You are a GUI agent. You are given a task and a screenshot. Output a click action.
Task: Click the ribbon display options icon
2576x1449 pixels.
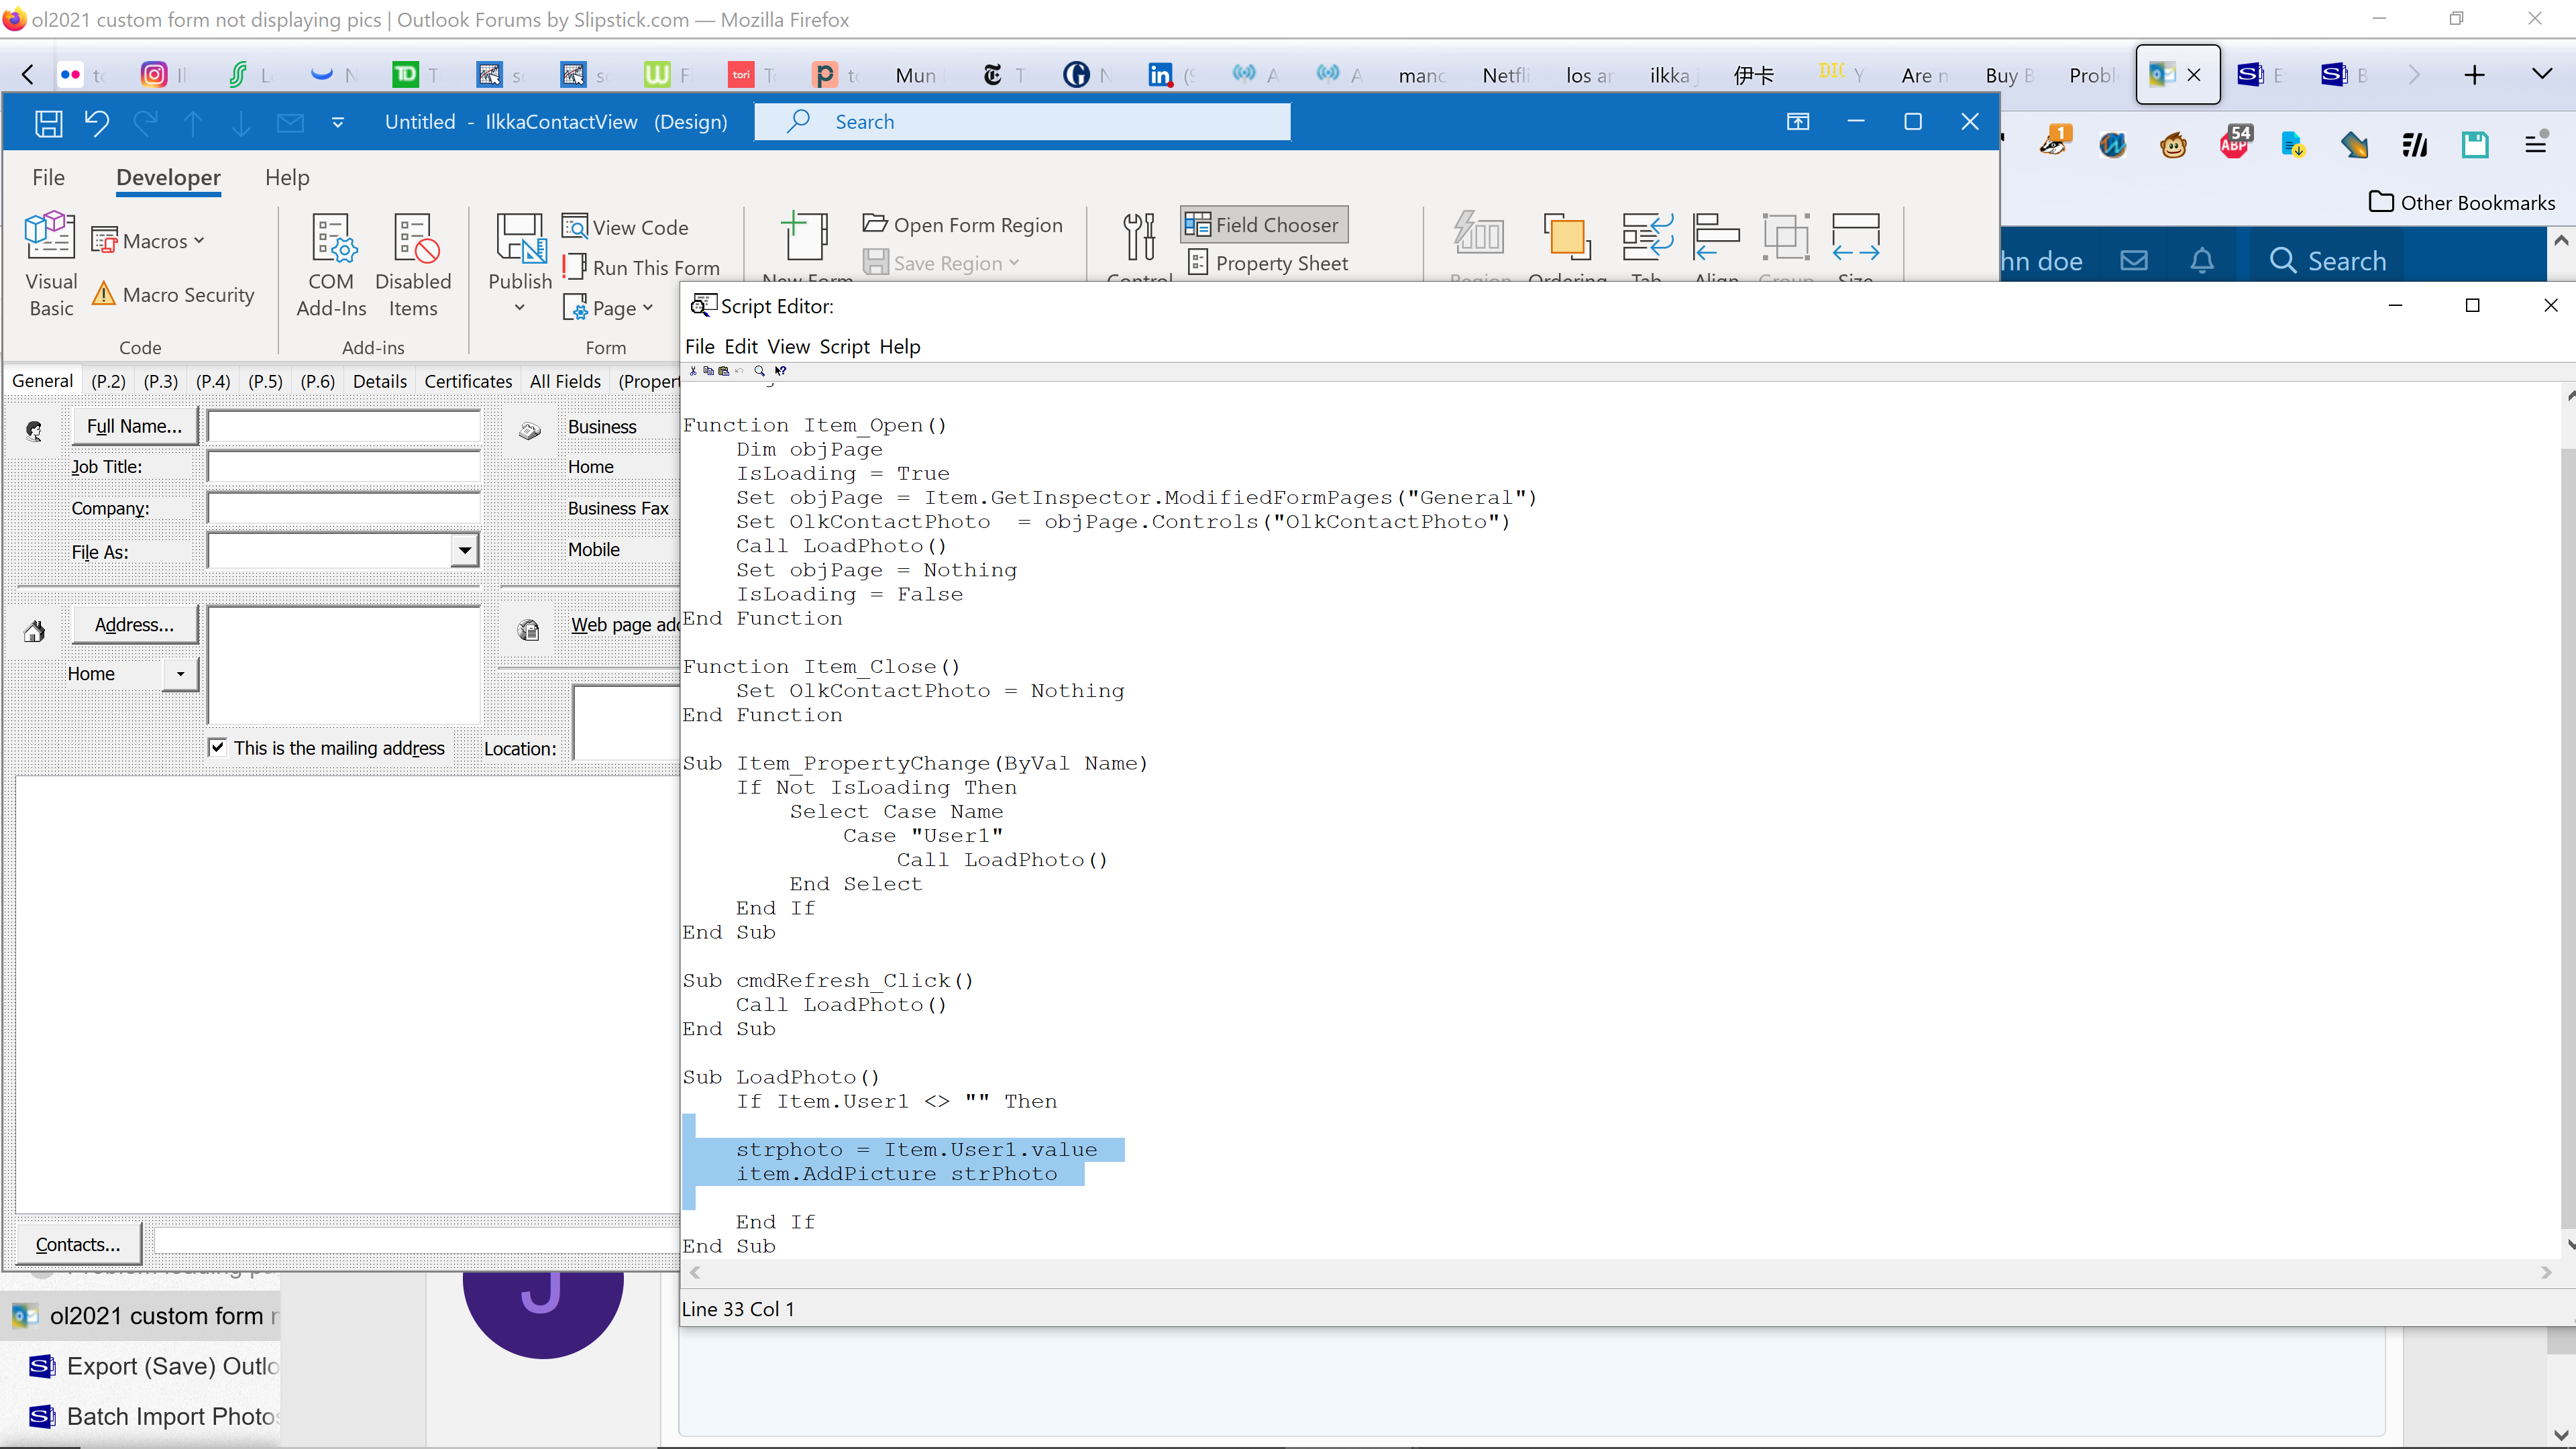tap(1798, 122)
